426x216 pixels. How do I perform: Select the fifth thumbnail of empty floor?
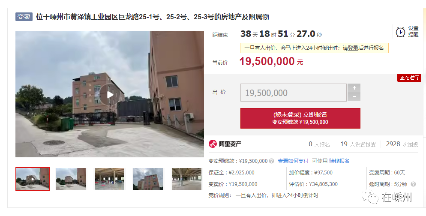187,179
